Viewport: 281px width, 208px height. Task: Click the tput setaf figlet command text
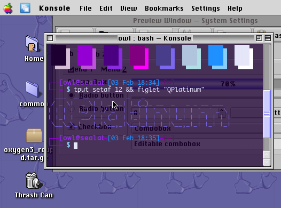tap(139, 89)
